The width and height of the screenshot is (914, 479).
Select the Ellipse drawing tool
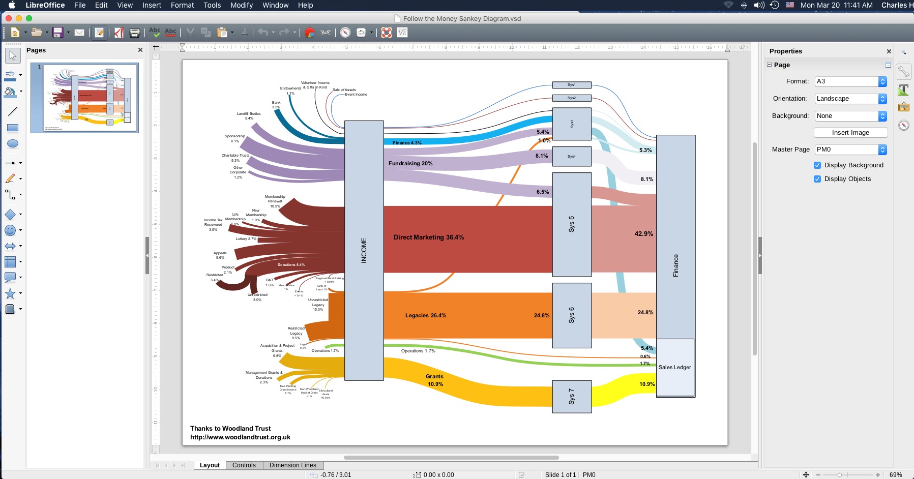coord(13,144)
